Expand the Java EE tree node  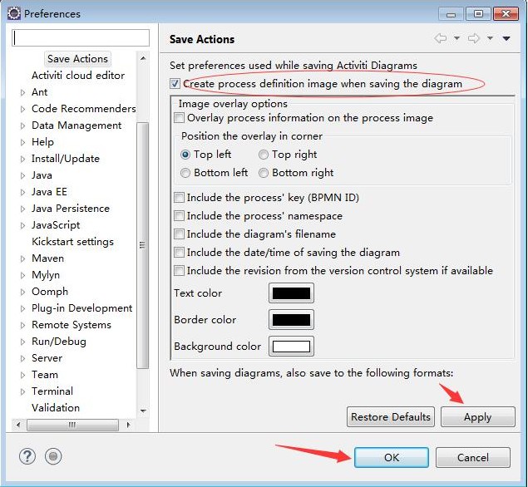(x=22, y=192)
